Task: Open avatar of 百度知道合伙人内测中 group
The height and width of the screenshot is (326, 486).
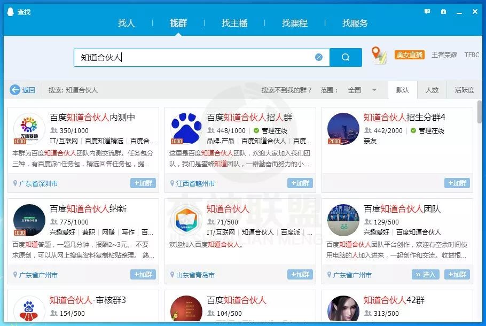Action: click(x=29, y=128)
